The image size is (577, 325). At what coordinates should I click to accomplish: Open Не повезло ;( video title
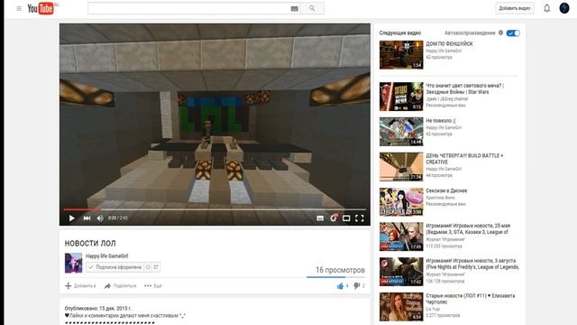coord(441,120)
